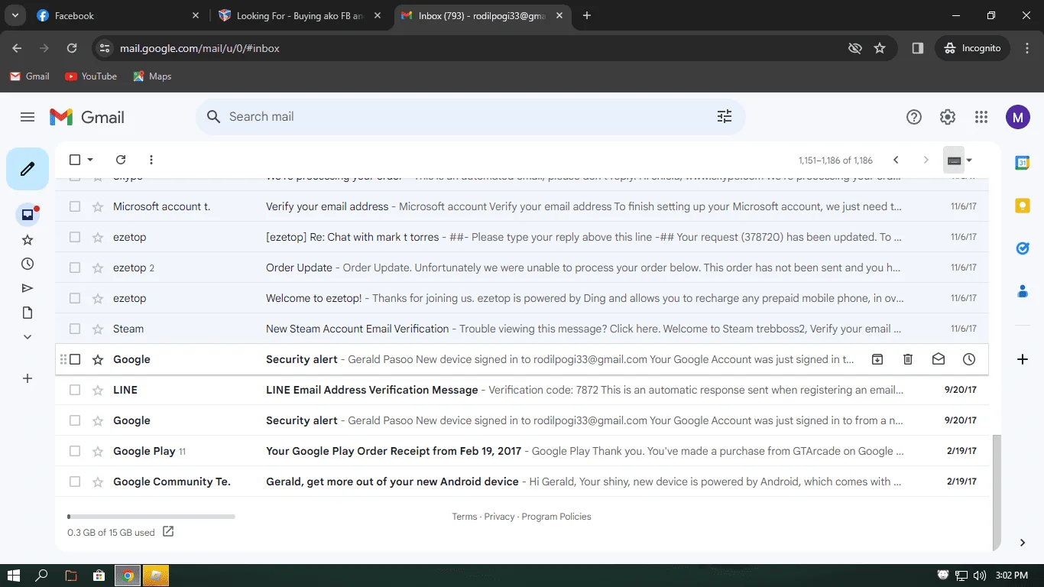Open Snoozed mail clock icon in sidebar

point(28,264)
